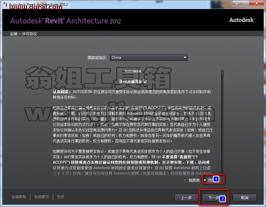Image resolution: width=266 pixels, height=207 pixels.
Task: Click the 下一步 (Next) button
Action: click(x=214, y=198)
